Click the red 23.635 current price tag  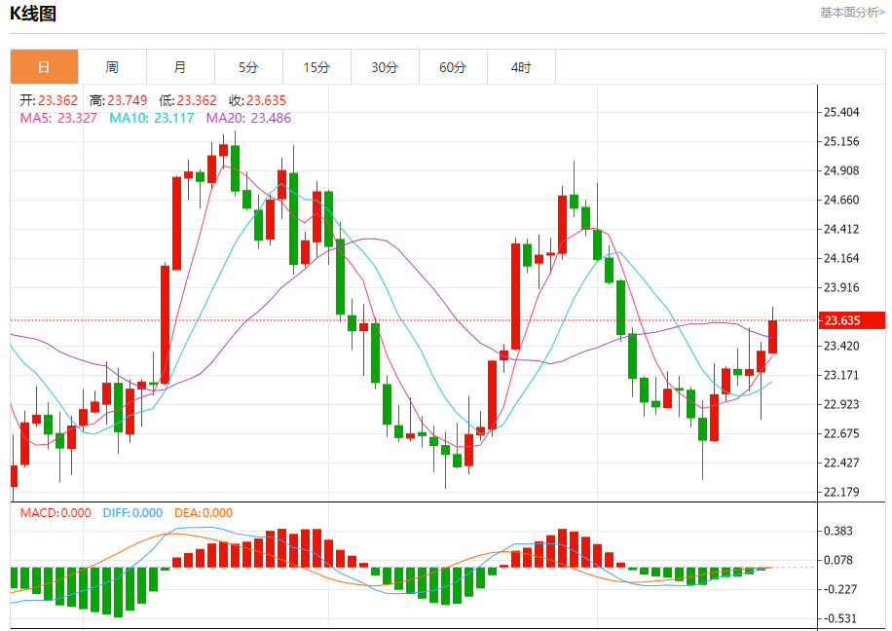pos(852,320)
